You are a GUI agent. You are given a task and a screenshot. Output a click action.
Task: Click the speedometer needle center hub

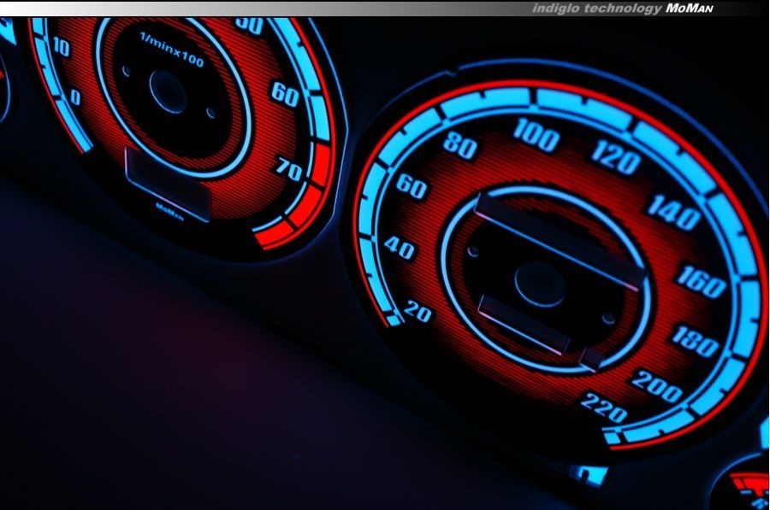pyautogui.click(x=540, y=285)
